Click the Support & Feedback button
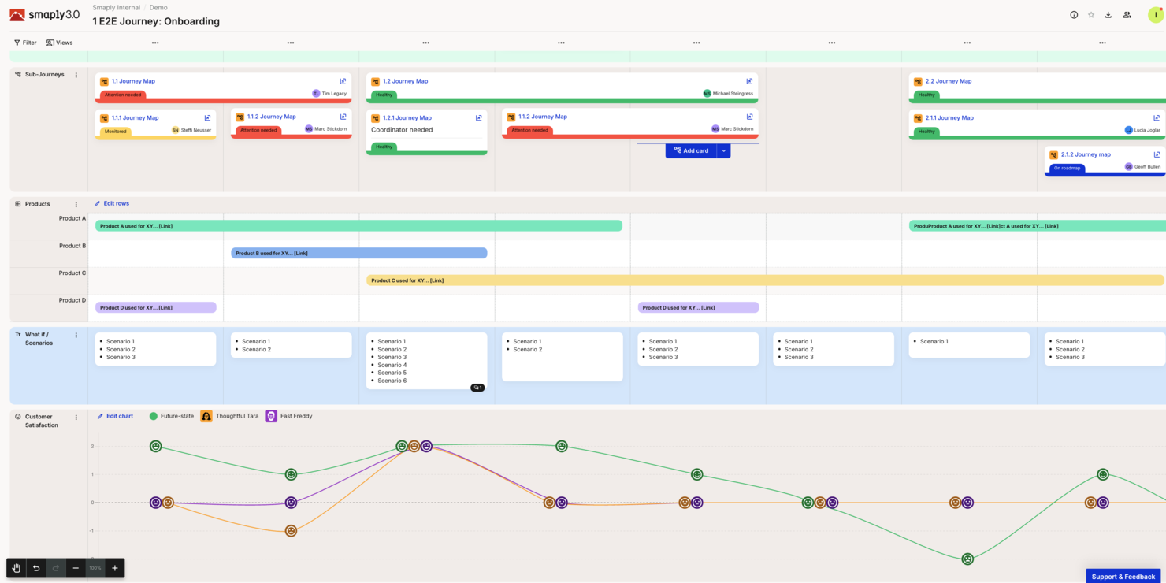1166x583 pixels. 1123,576
